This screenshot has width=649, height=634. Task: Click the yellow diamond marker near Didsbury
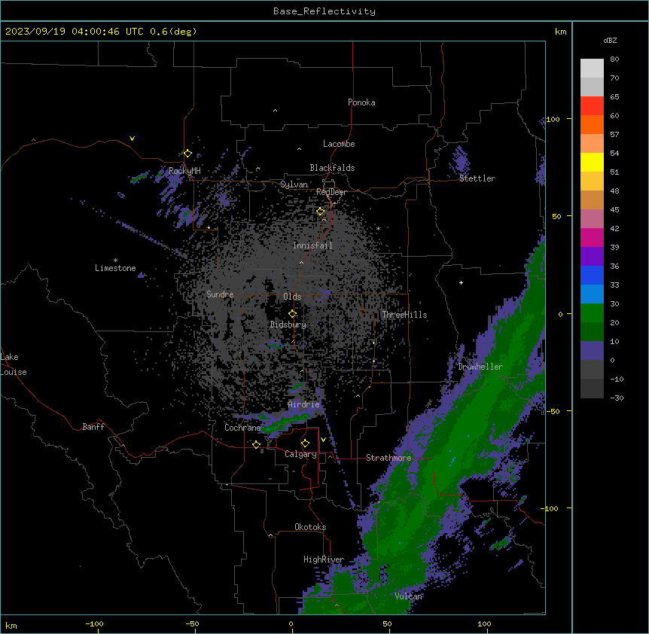click(292, 314)
